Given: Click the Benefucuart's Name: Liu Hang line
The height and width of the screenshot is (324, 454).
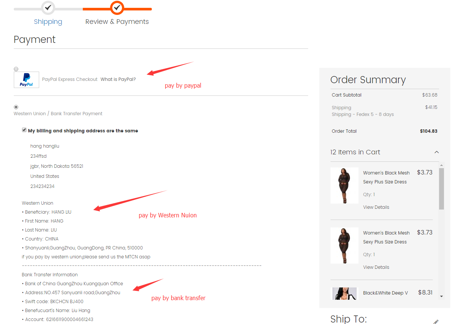Looking at the screenshot, I should [x=56, y=311].
